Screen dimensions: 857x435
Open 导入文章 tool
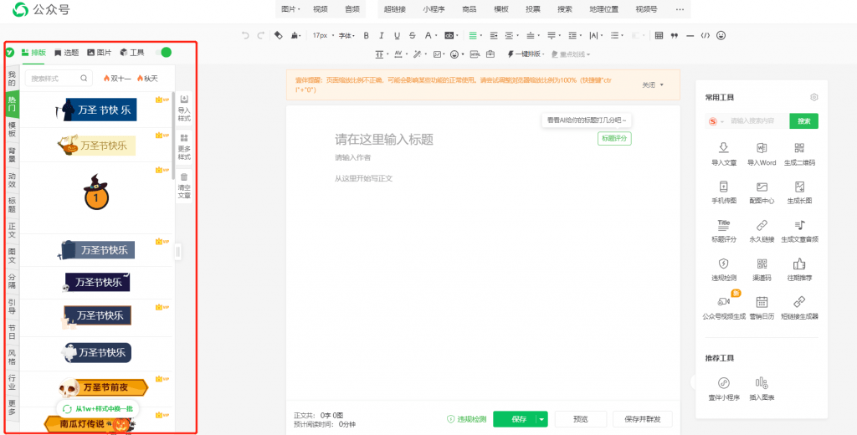(x=724, y=154)
